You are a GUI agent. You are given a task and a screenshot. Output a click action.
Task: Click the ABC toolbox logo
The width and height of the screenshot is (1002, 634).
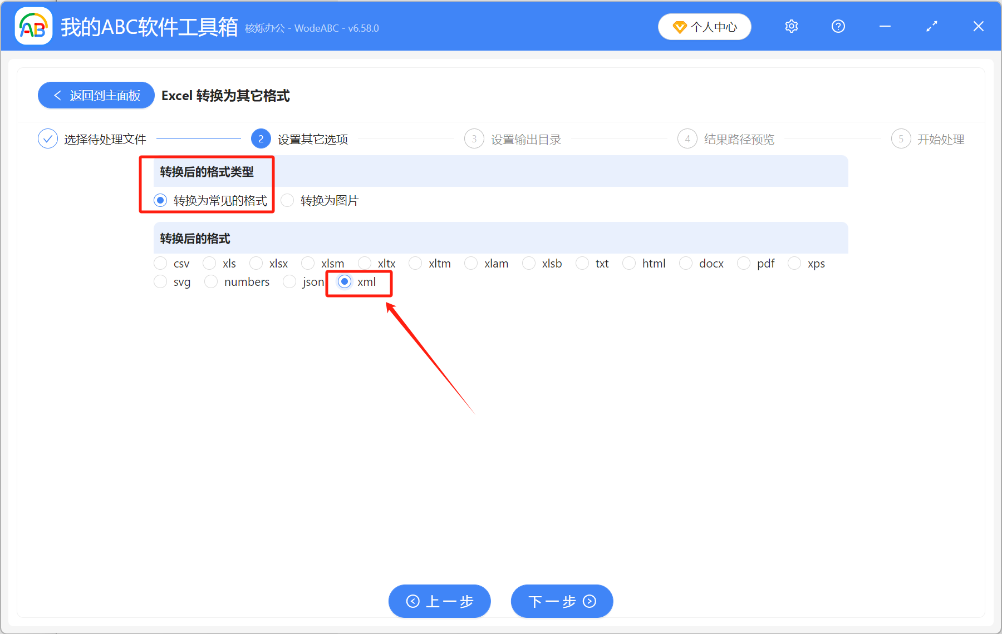click(x=33, y=26)
